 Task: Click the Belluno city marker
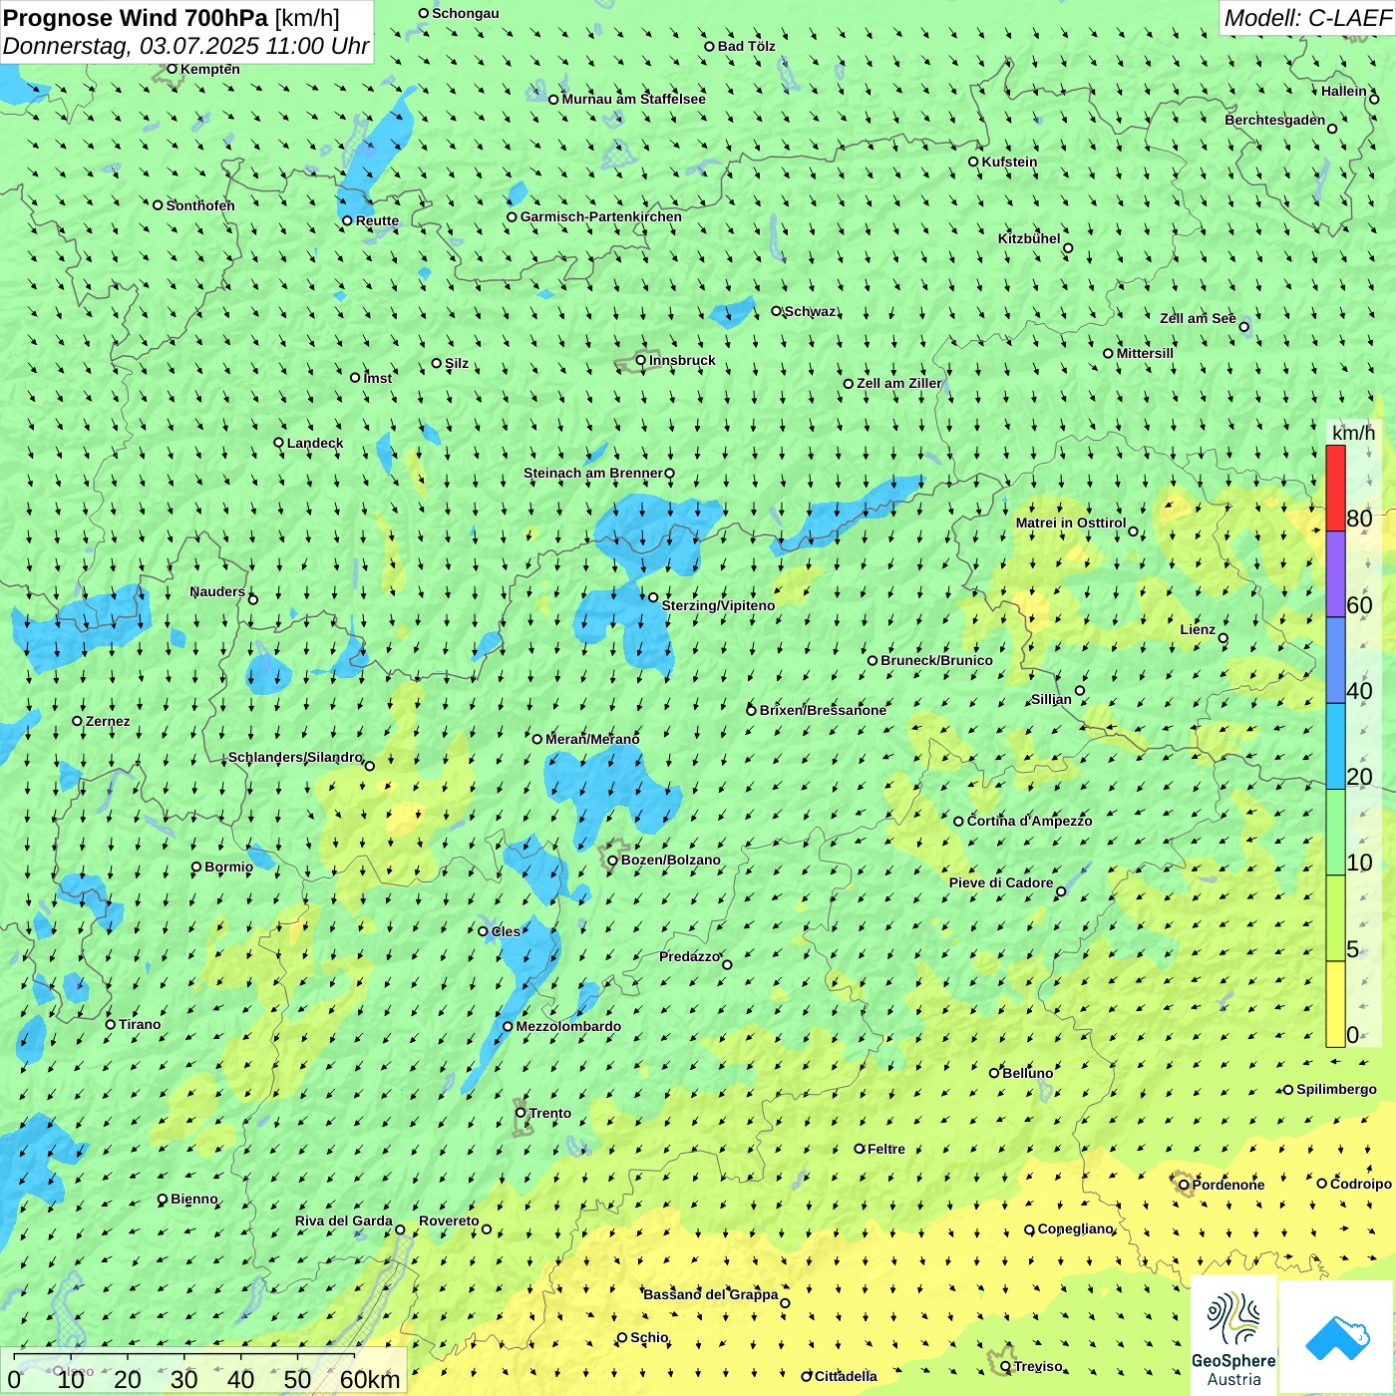[x=994, y=1073]
